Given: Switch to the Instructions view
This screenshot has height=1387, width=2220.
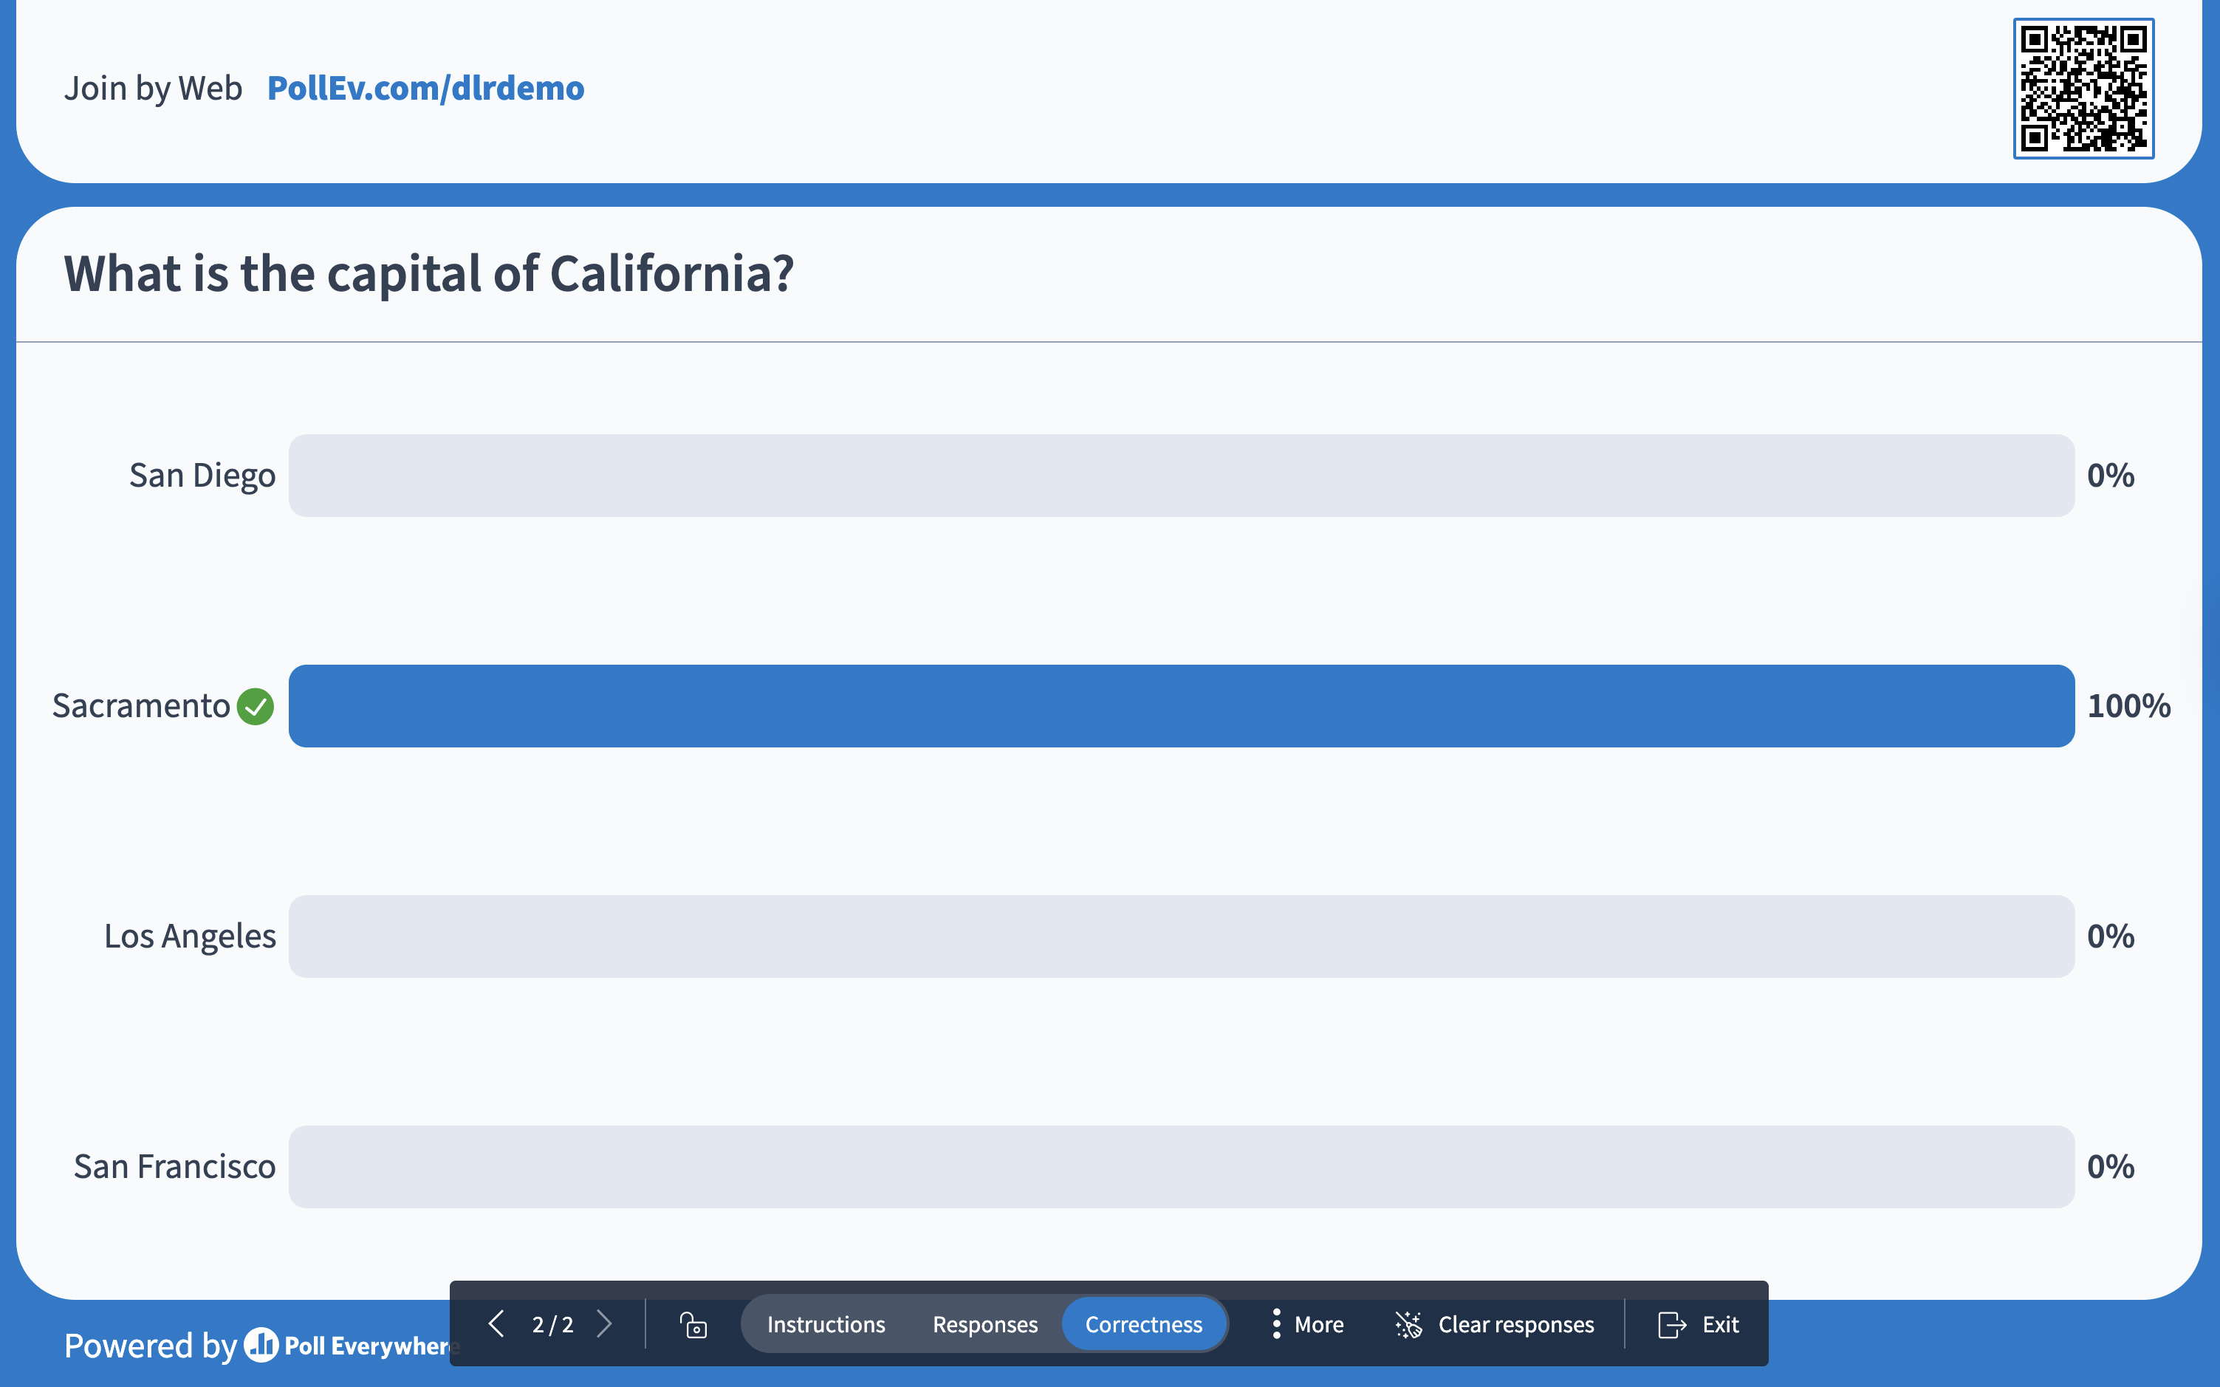Looking at the screenshot, I should 826,1325.
